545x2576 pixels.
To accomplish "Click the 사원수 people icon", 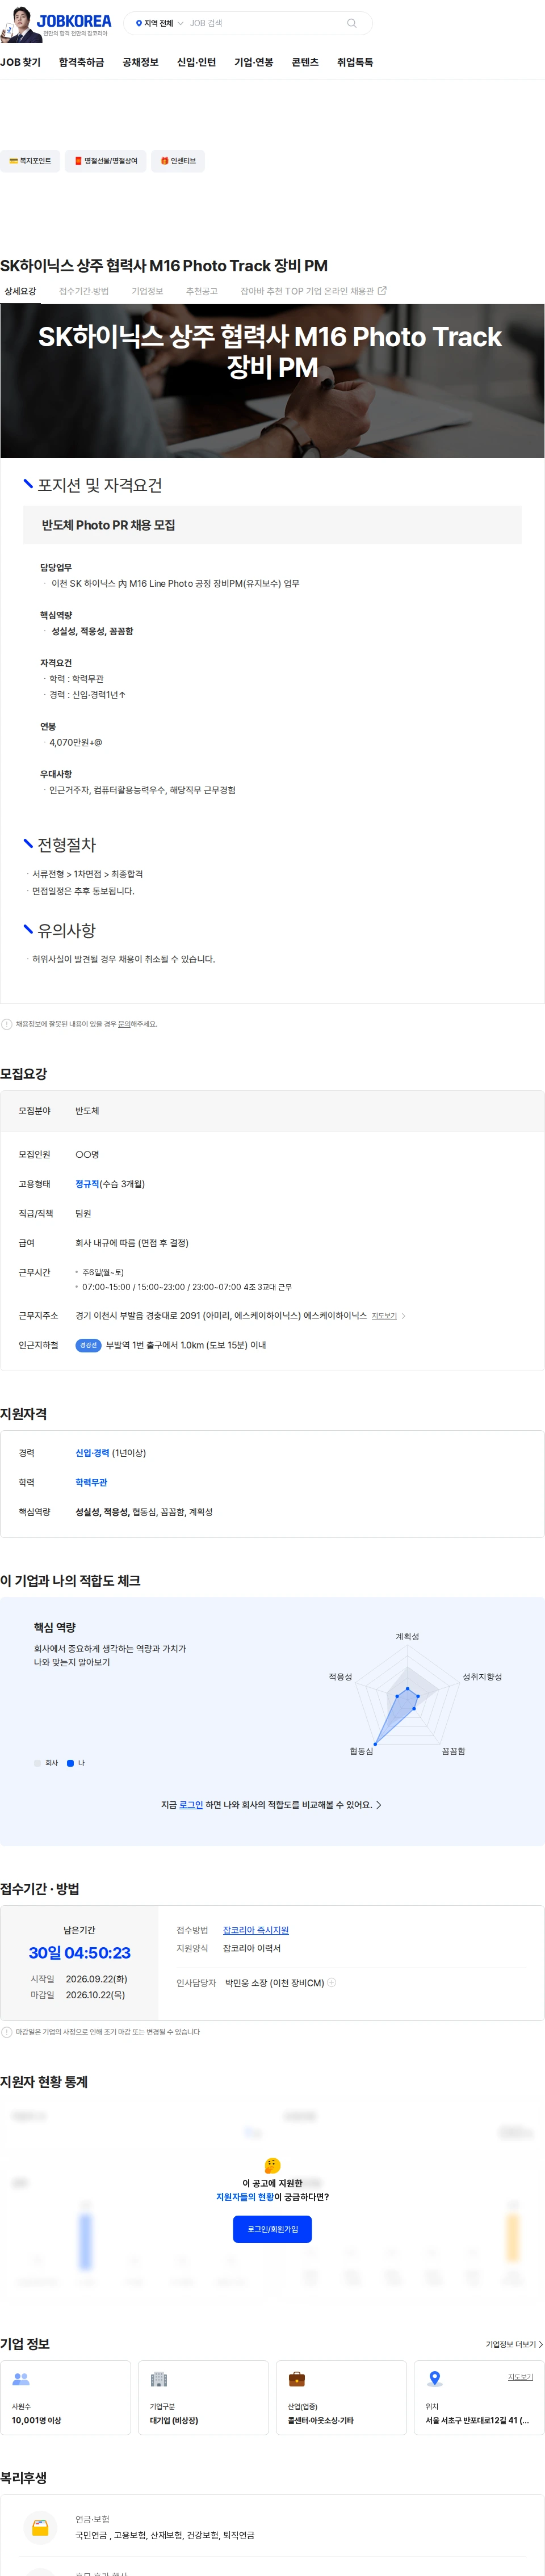I will click(x=21, y=2379).
